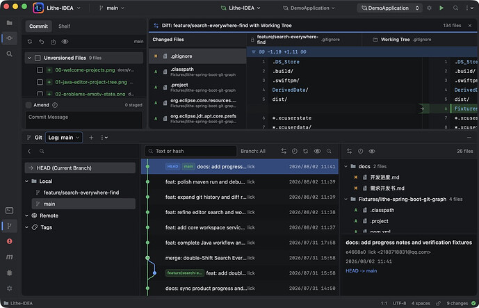Viewport: 479px width, 308px height.
Task: Add a new Git log tab
Action: coord(91,138)
